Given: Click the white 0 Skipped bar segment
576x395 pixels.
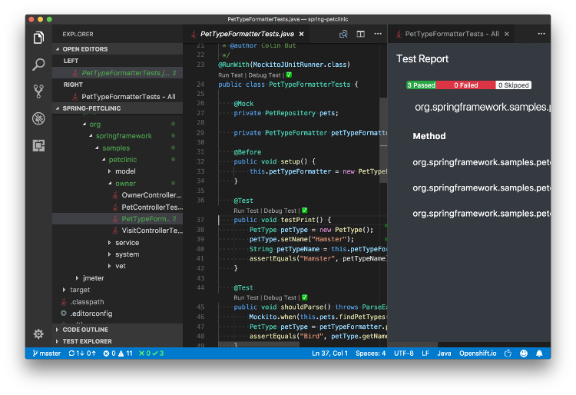Looking at the screenshot, I should tap(513, 85).
